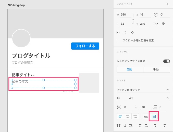The image size is (173, 132).
Task: Click the フォローする button
Action: [85, 46]
